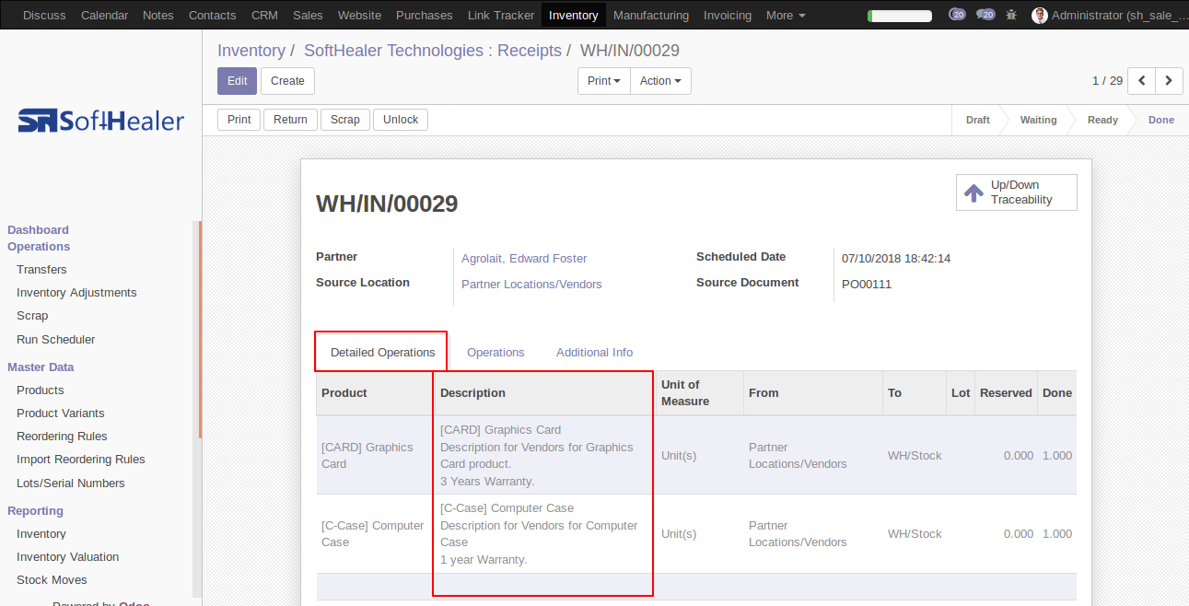Go to the previous record arrow
This screenshot has width=1189, height=606.
[x=1142, y=81]
